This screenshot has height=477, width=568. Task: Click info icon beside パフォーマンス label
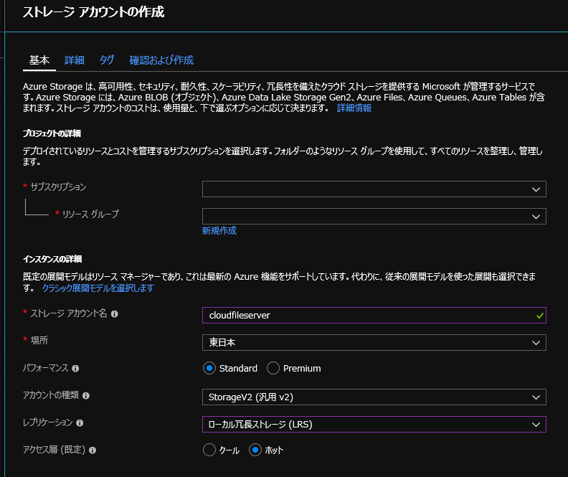point(76,368)
